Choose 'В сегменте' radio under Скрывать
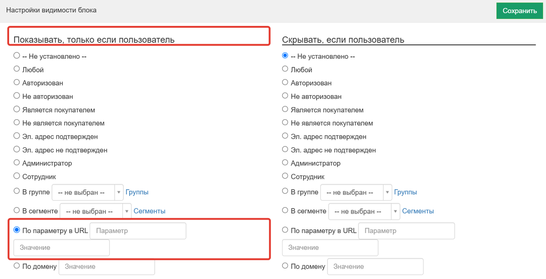 click(285, 210)
